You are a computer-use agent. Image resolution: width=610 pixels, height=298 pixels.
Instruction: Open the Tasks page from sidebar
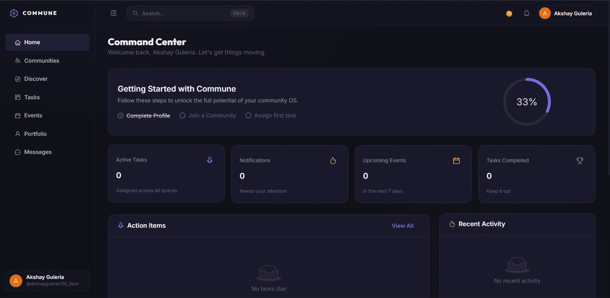pyautogui.click(x=47, y=97)
